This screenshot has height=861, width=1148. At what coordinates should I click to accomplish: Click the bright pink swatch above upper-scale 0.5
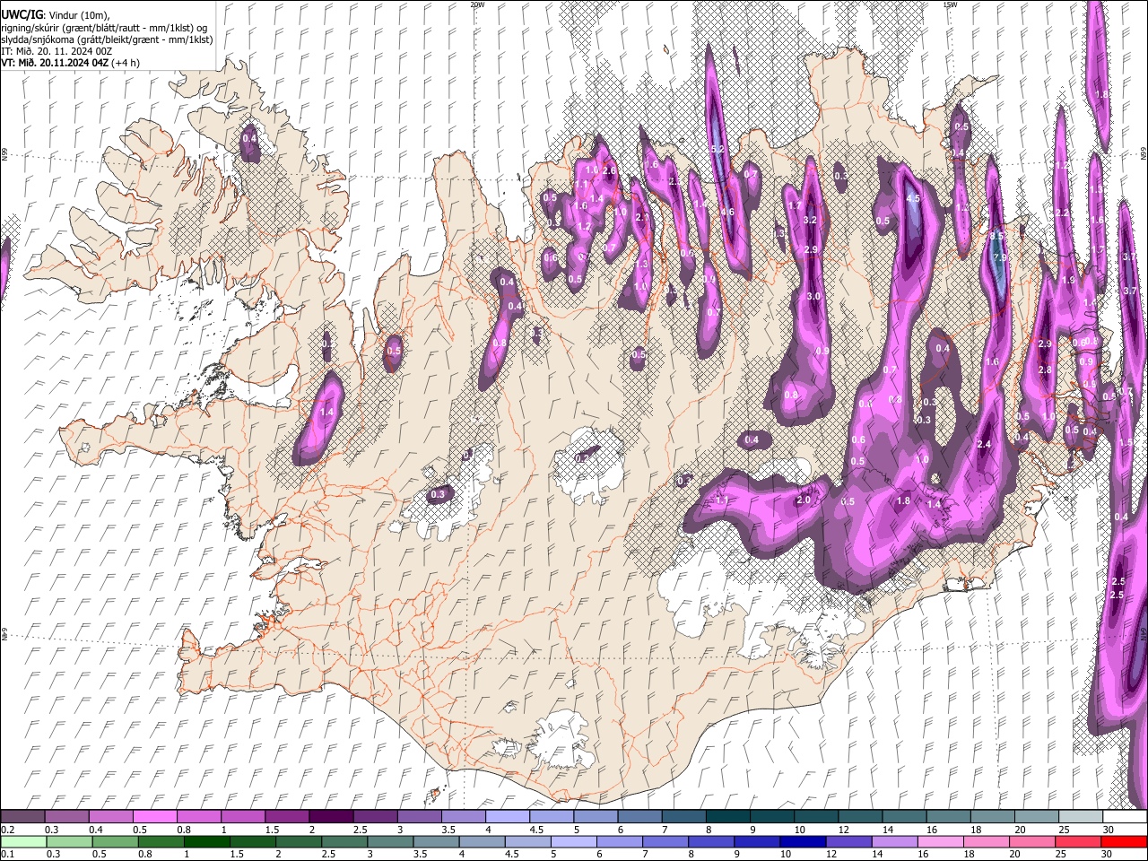(x=154, y=817)
